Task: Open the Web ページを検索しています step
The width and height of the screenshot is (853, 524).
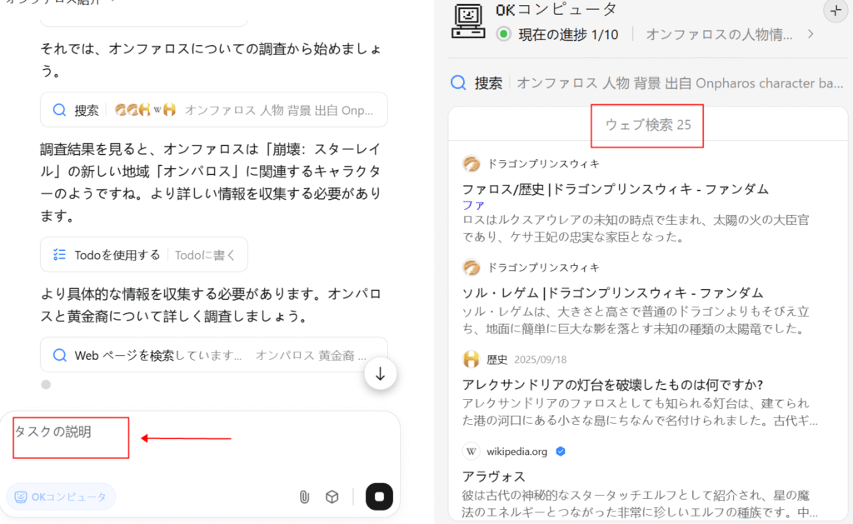Action: (x=213, y=355)
